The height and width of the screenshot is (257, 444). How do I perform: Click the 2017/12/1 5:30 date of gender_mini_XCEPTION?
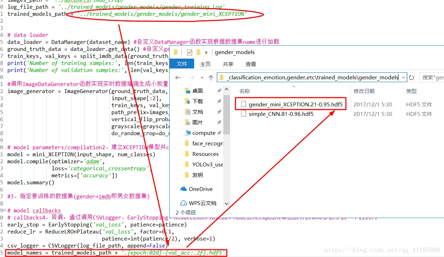coord(373,104)
